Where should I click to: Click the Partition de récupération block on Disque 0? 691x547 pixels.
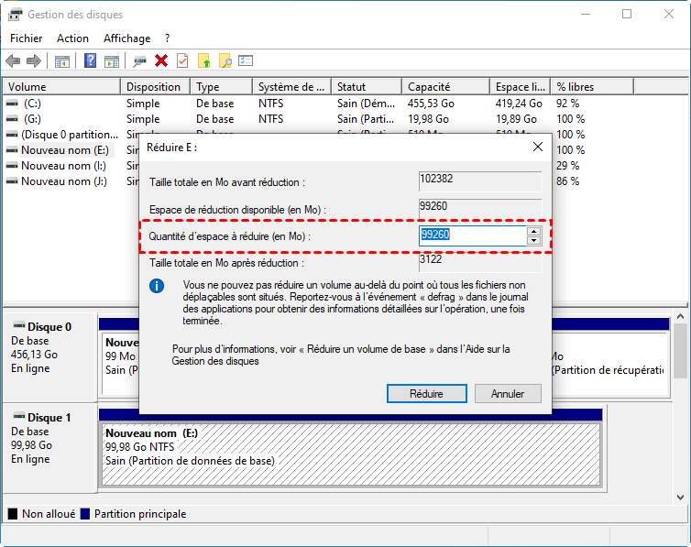(609, 364)
